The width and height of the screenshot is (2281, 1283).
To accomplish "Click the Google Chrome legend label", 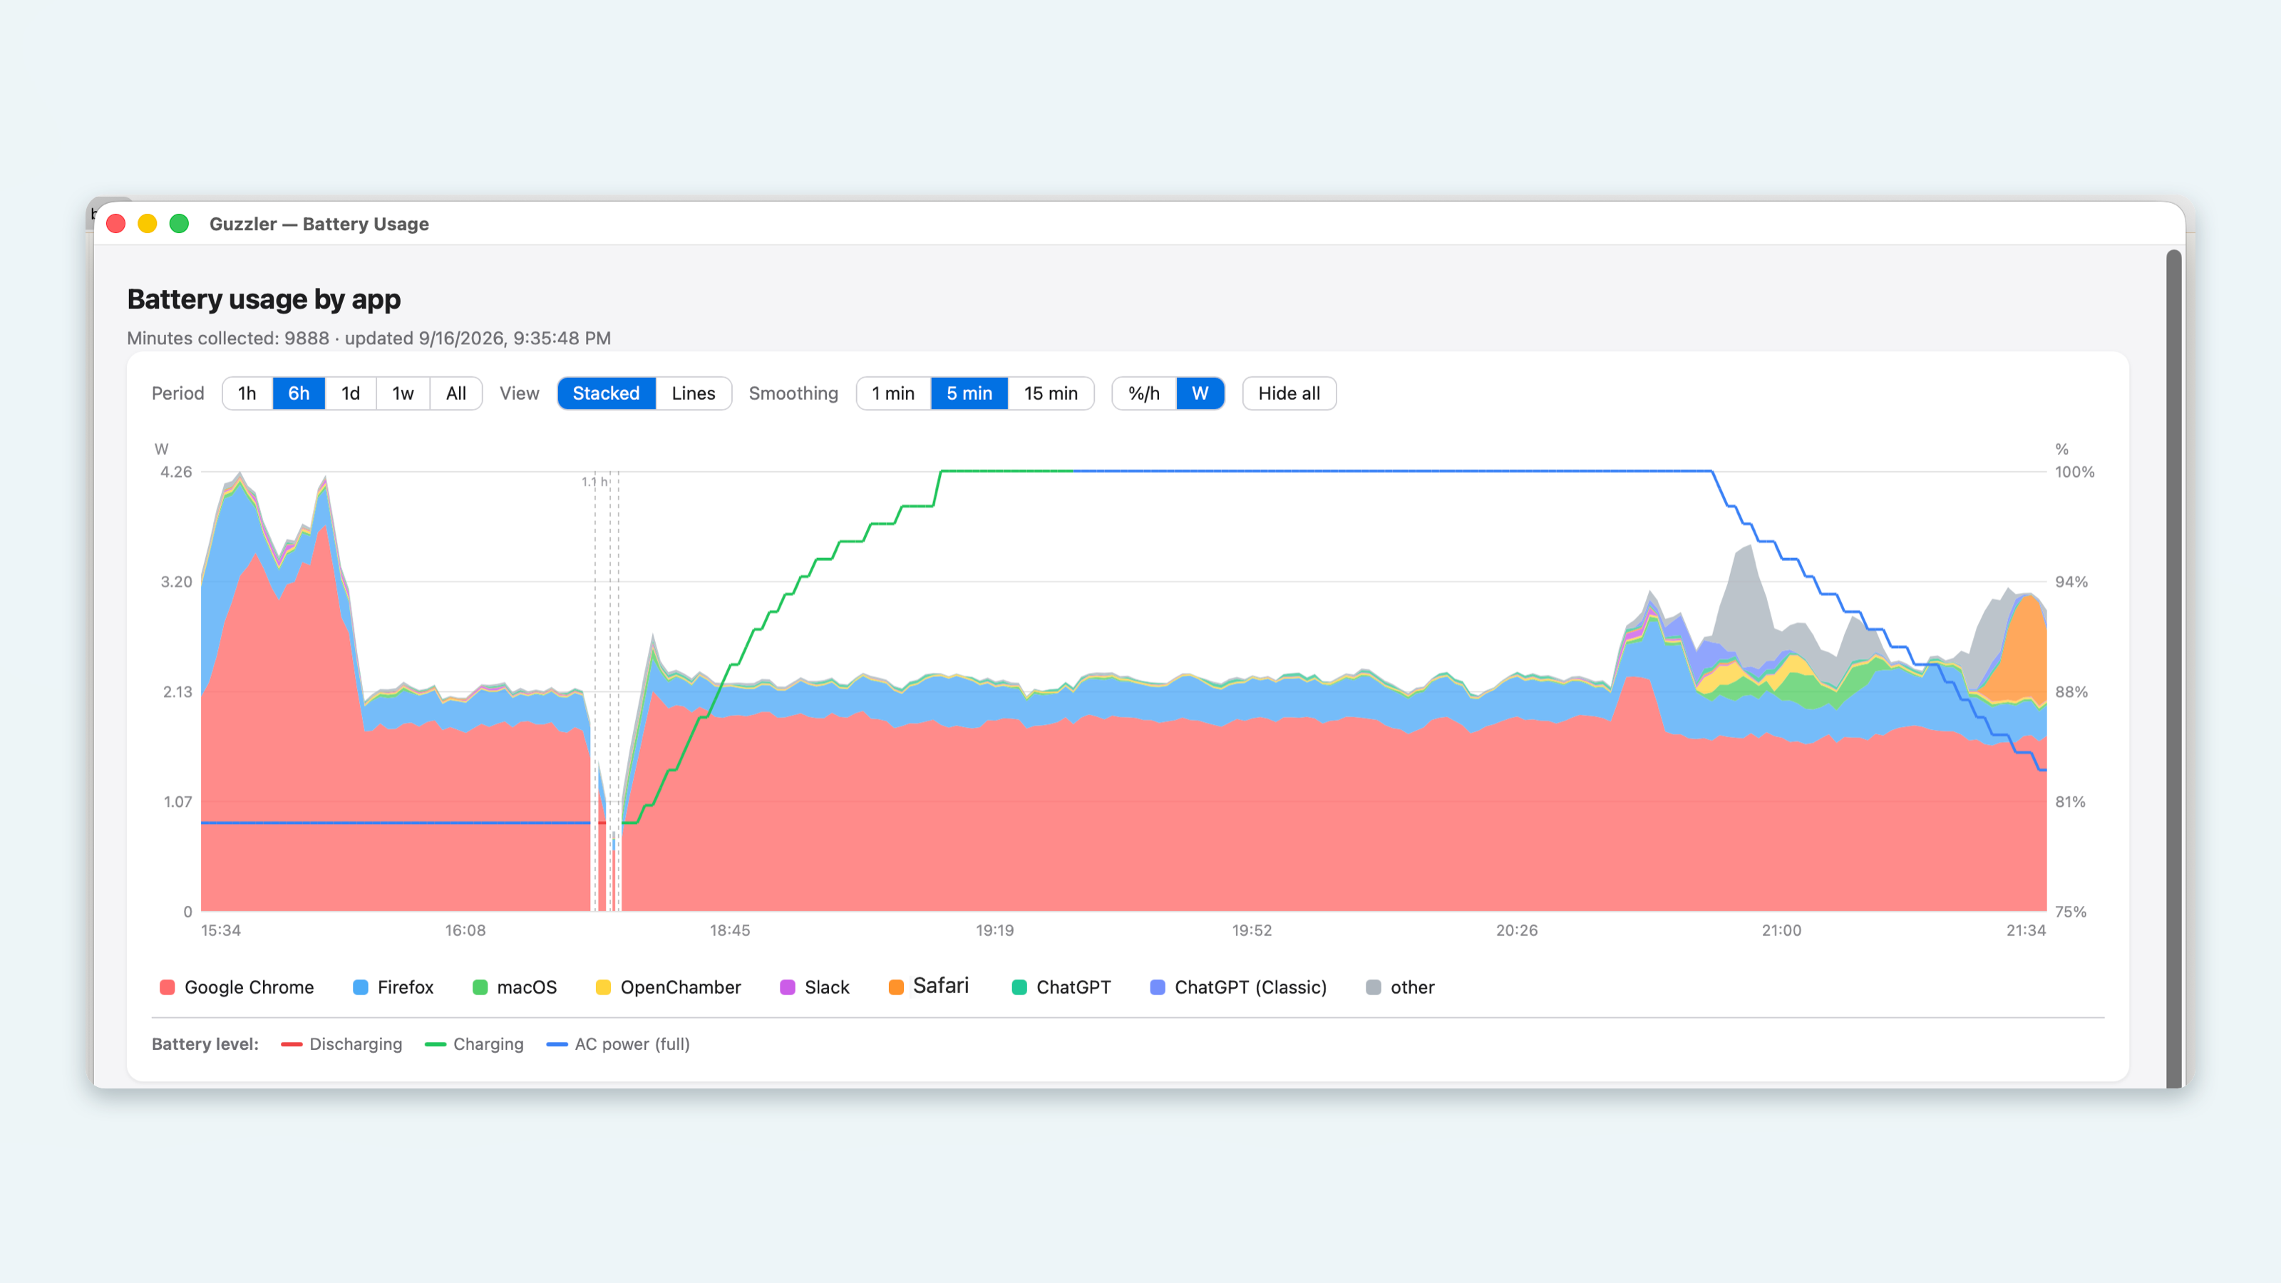I will pyautogui.click(x=249, y=987).
